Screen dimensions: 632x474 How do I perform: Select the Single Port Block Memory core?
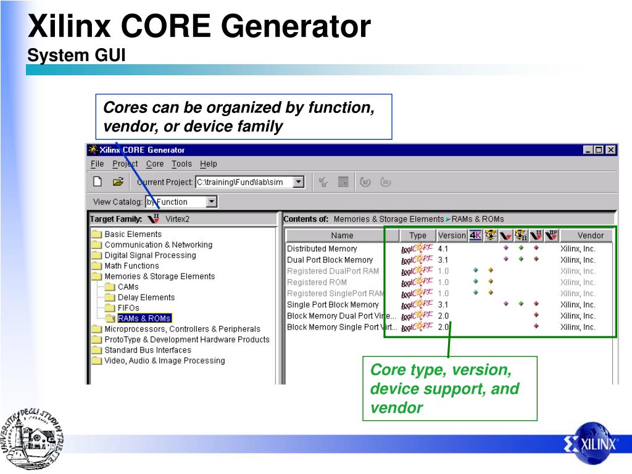(x=333, y=305)
